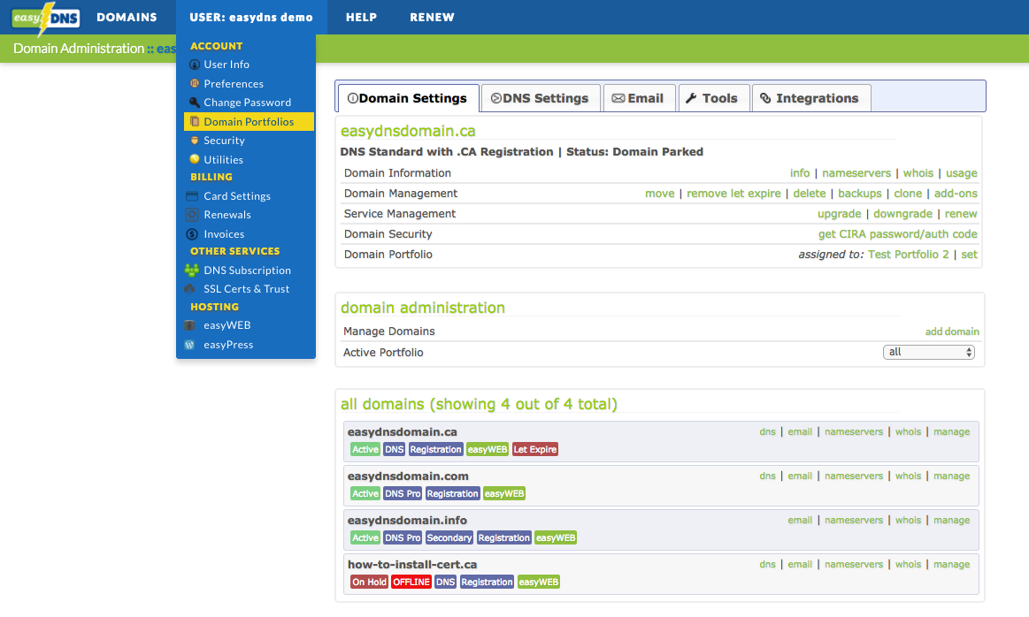
Task: Click the DNS Pro badge on easydnsdomain.com
Action: (x=403, y=494)
